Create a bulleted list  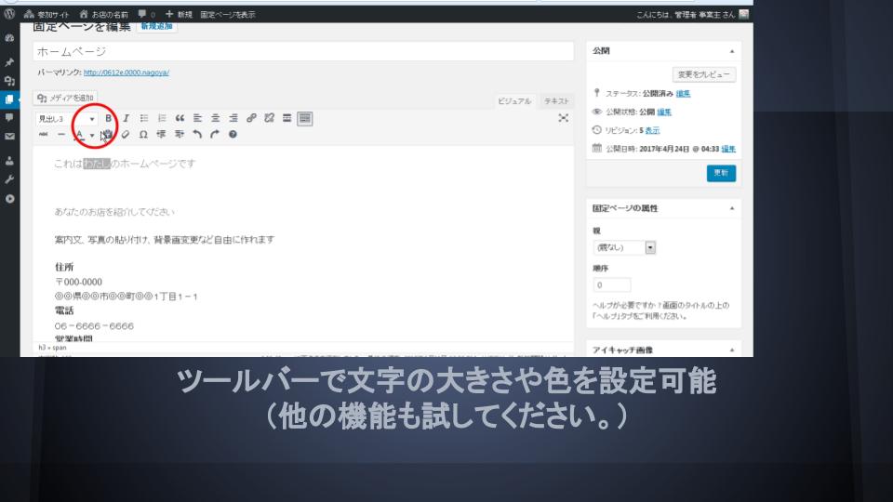click(144, 118)
